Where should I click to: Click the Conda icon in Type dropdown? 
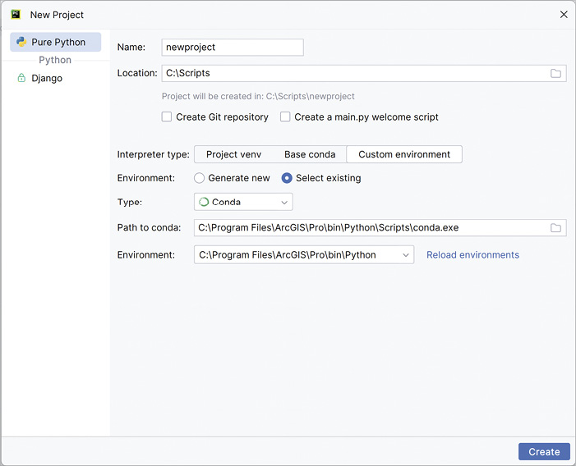[x=204, y=202]
